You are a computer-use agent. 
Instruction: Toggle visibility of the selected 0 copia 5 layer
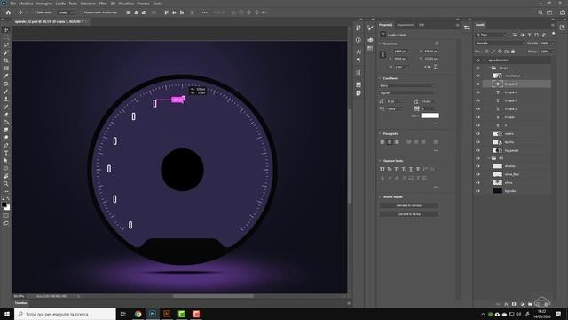pyautogui.click(x=477, y=84)
